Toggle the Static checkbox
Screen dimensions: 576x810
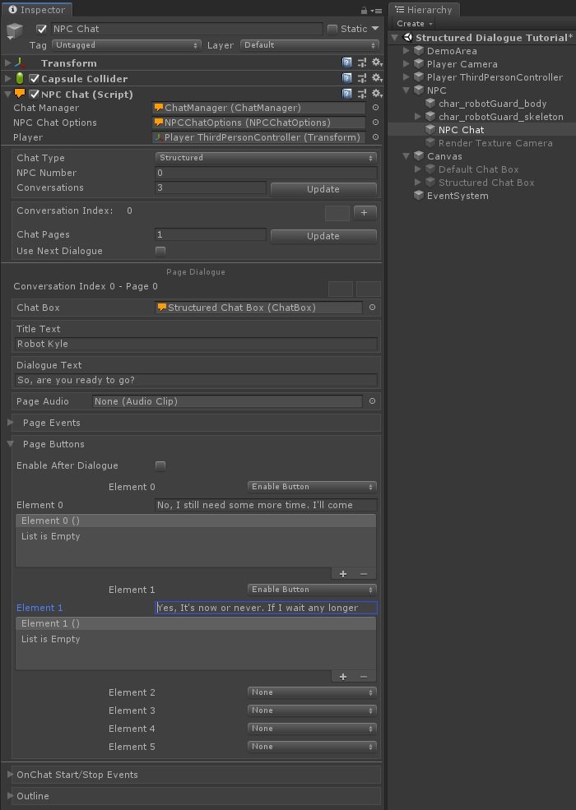(332, 29)
